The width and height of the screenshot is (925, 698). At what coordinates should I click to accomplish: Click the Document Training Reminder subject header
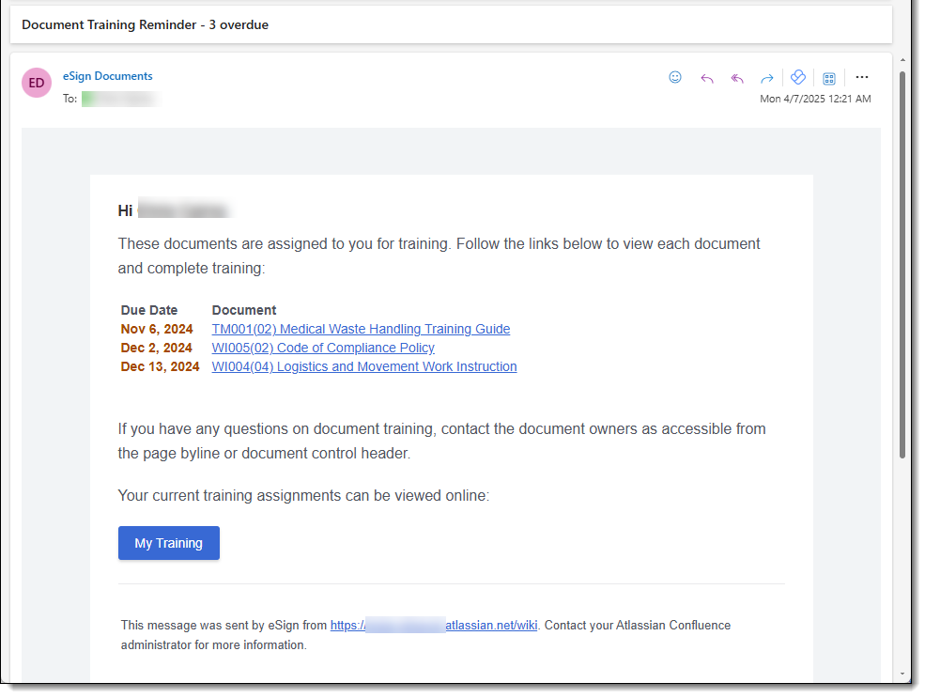146,25
